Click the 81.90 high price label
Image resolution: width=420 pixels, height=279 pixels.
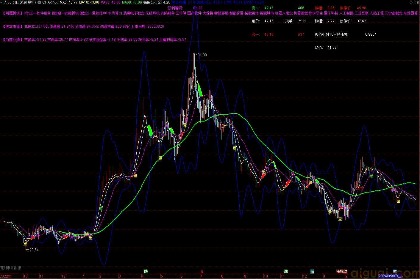202,55
